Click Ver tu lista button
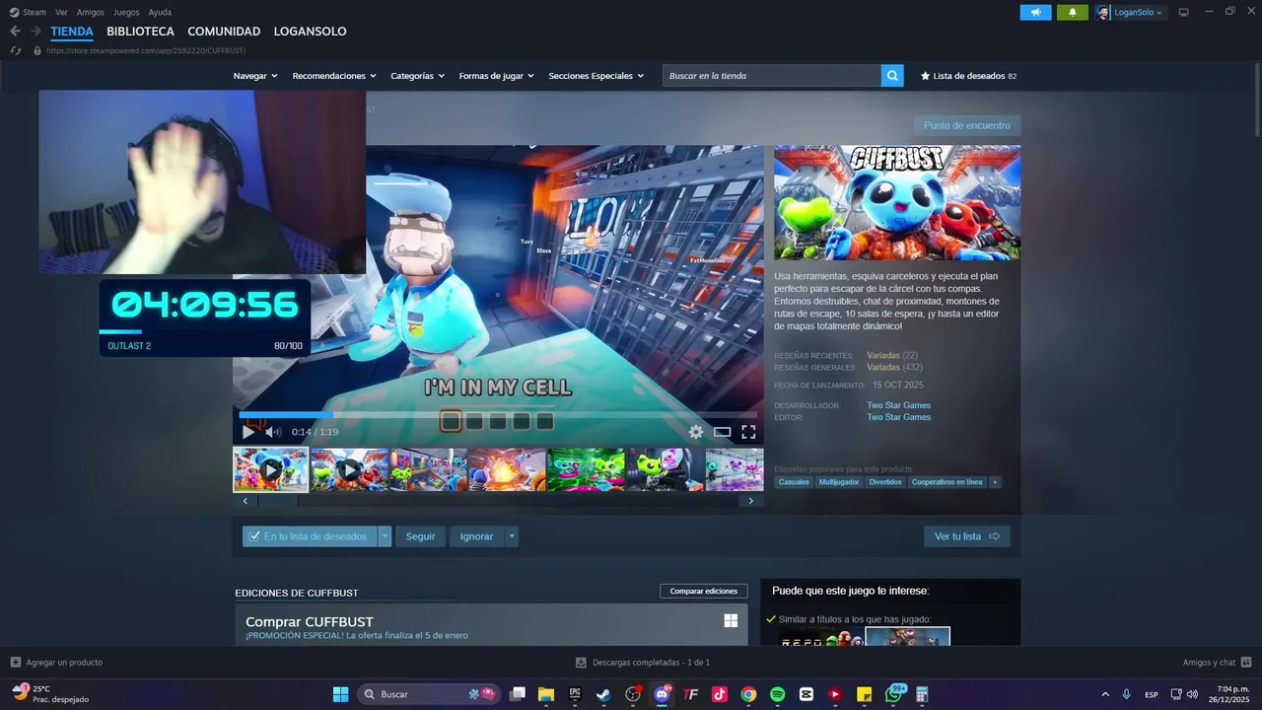Screen dimensions: 1262x710 pyautogui.click(x=966, y=536)
